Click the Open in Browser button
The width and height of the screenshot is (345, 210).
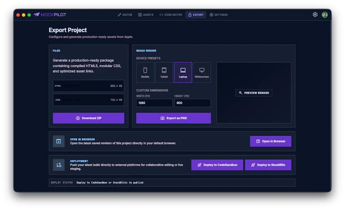tap(271, 141)
